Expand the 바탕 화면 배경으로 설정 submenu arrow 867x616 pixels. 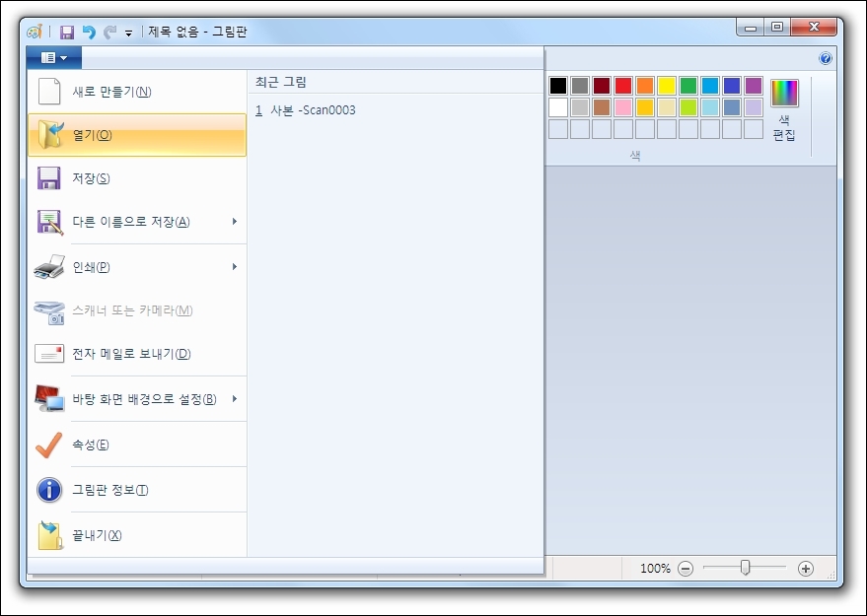(235, 399)
